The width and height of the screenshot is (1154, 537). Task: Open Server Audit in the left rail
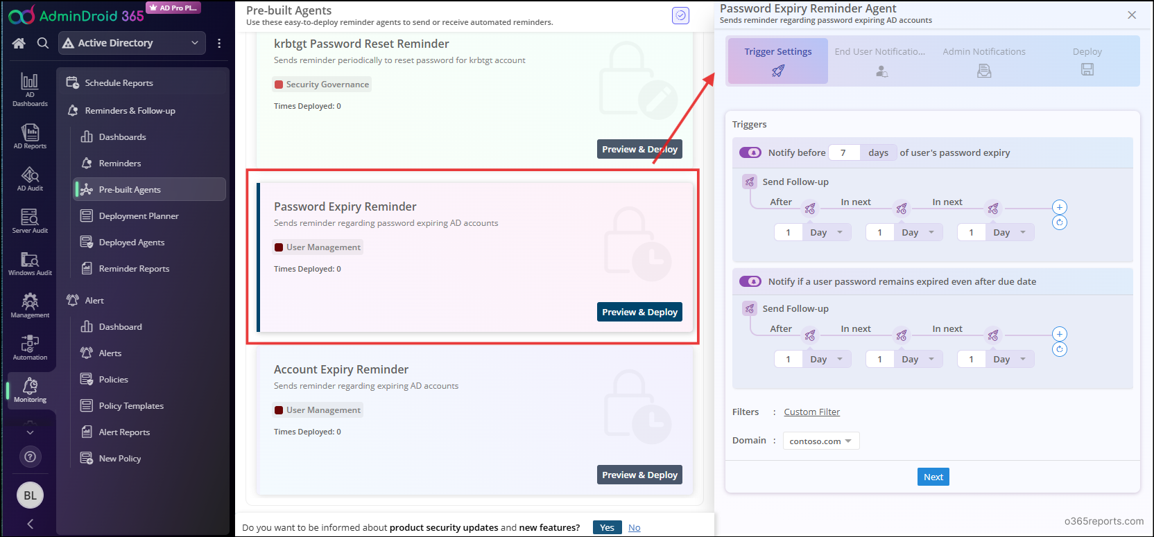[30, 221]
